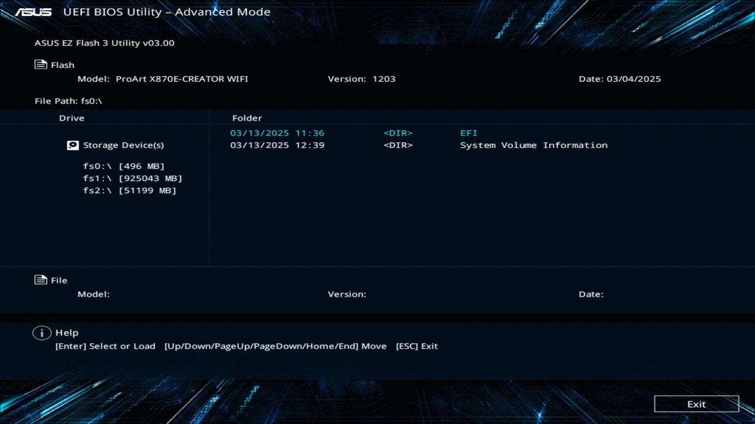Click the Flash section icon
Screen dimensions: 755x424
point(41,65)
